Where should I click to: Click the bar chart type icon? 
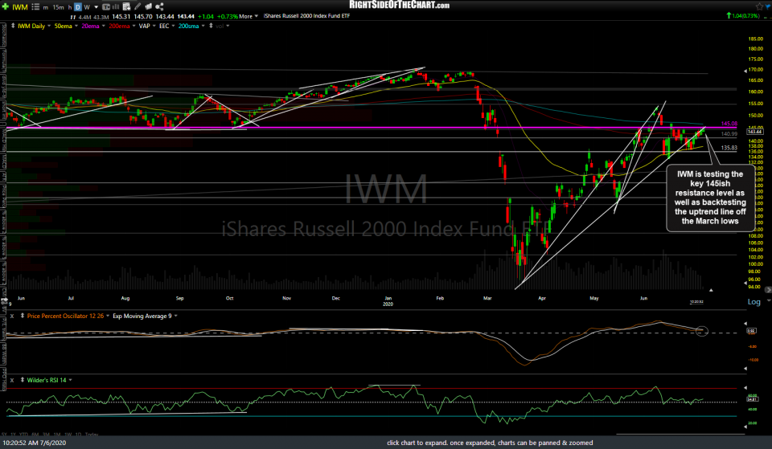click(117, 7)
